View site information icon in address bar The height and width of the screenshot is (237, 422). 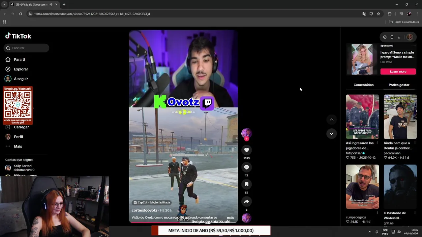(30, 14)
